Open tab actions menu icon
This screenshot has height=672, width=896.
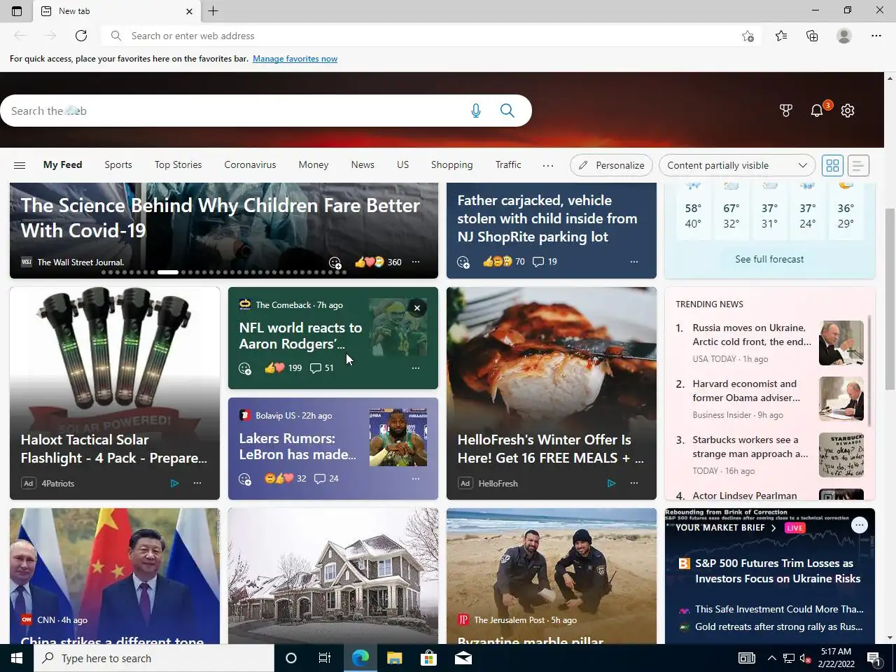[17, 11]
